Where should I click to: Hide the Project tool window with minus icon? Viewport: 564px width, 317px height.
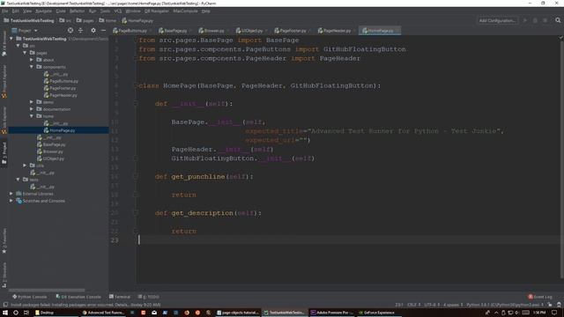coord(104,31)
